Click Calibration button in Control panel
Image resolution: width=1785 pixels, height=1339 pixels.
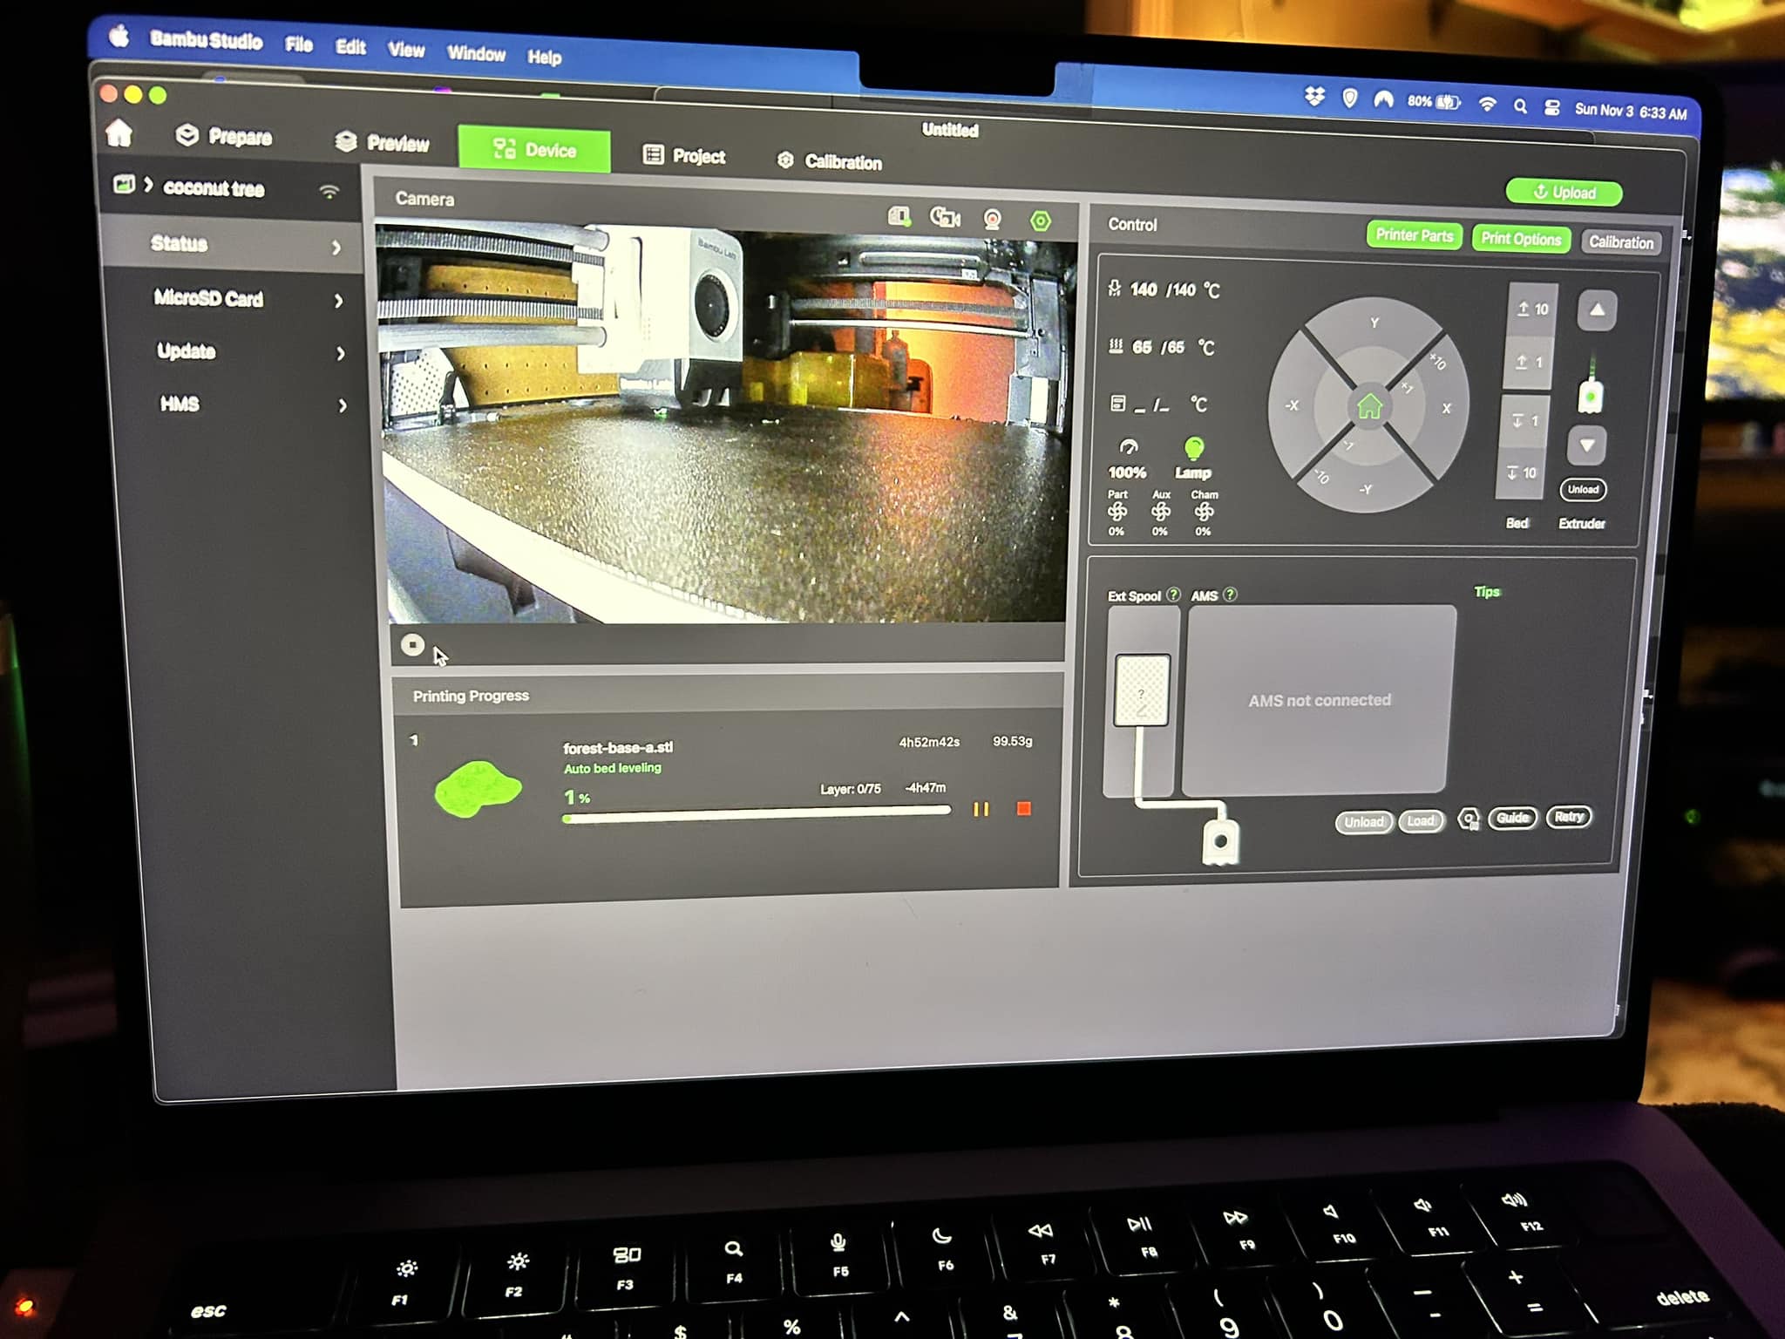pos(1620,242)
